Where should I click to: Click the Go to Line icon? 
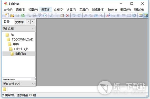(x=101, y=15)
